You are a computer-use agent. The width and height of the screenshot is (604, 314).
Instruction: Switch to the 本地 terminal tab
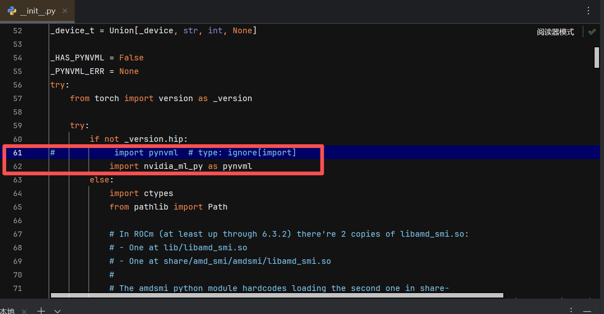point(7,310)
